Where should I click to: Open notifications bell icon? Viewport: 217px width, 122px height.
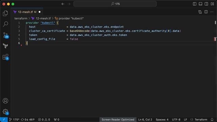click(x=212, y=120)
